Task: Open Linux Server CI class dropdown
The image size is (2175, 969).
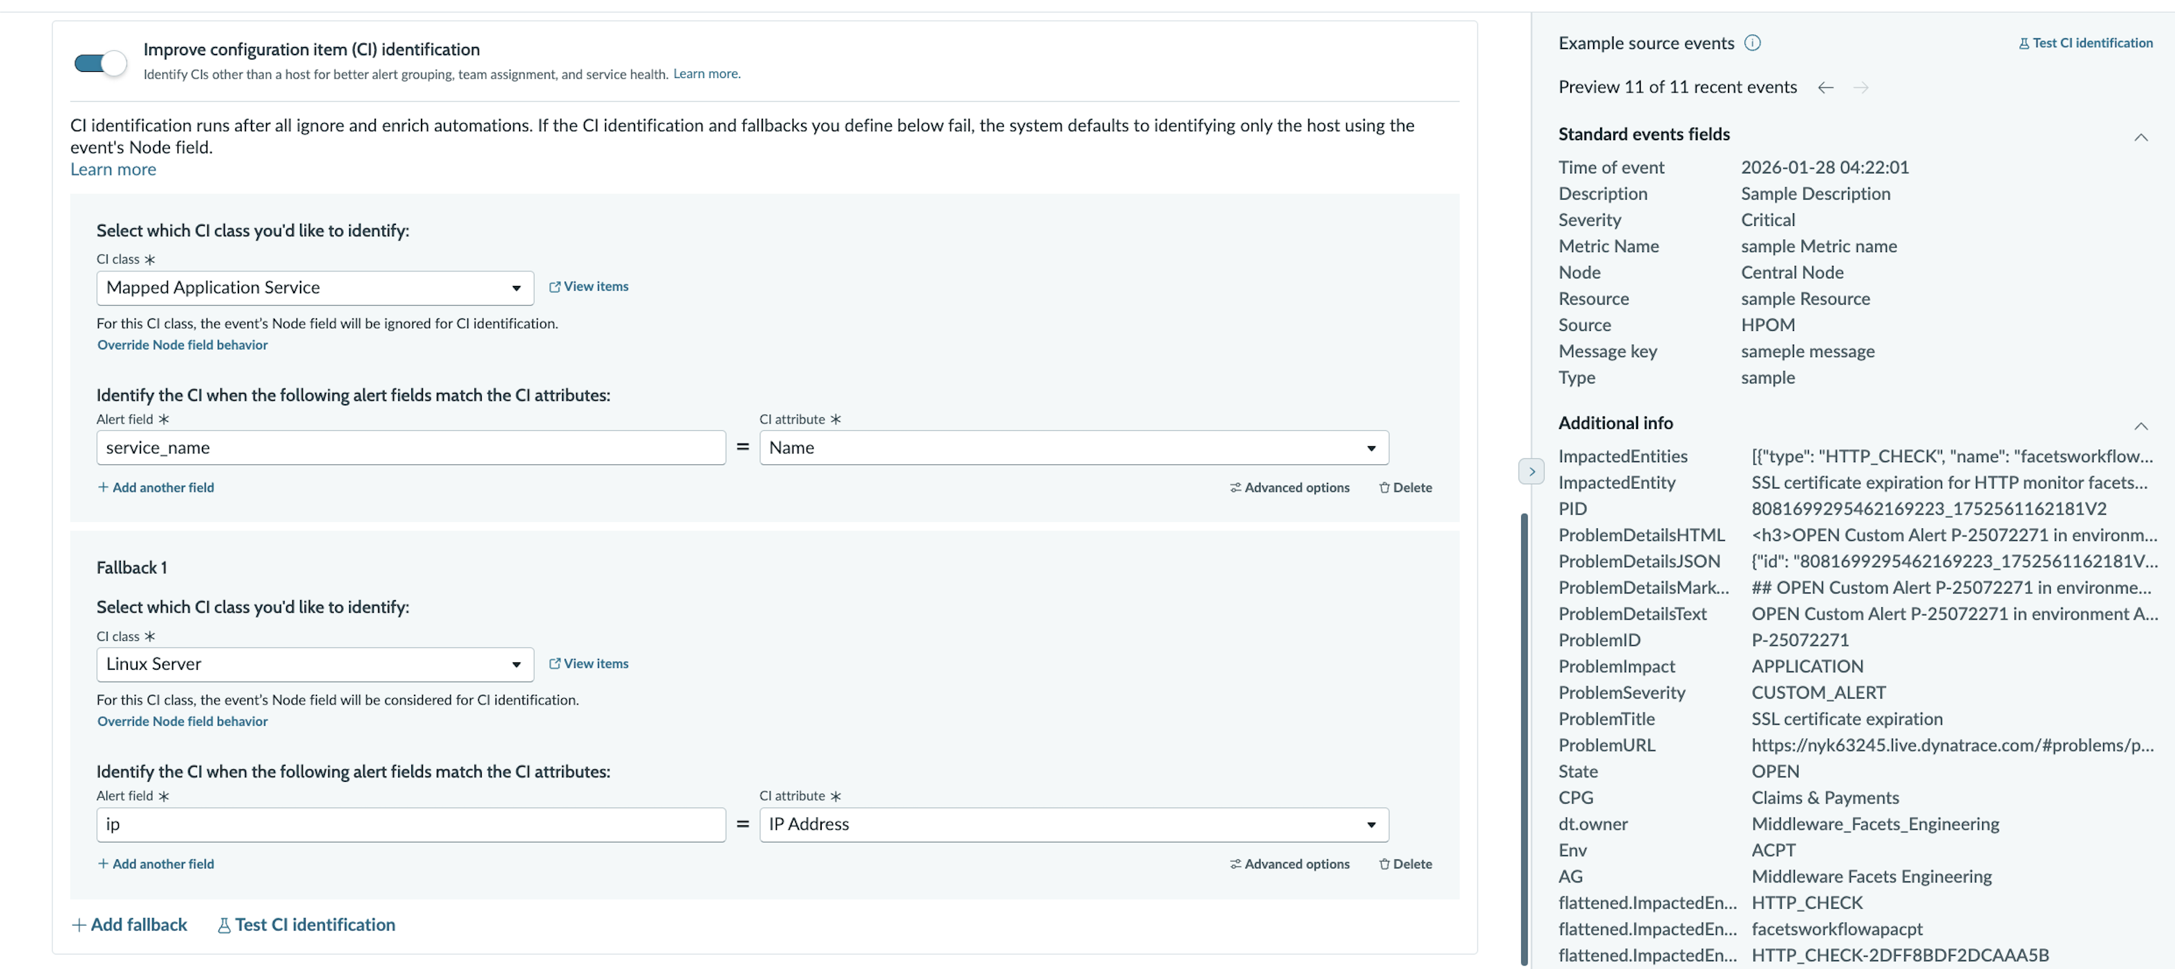Action: (x=315, y=665)
